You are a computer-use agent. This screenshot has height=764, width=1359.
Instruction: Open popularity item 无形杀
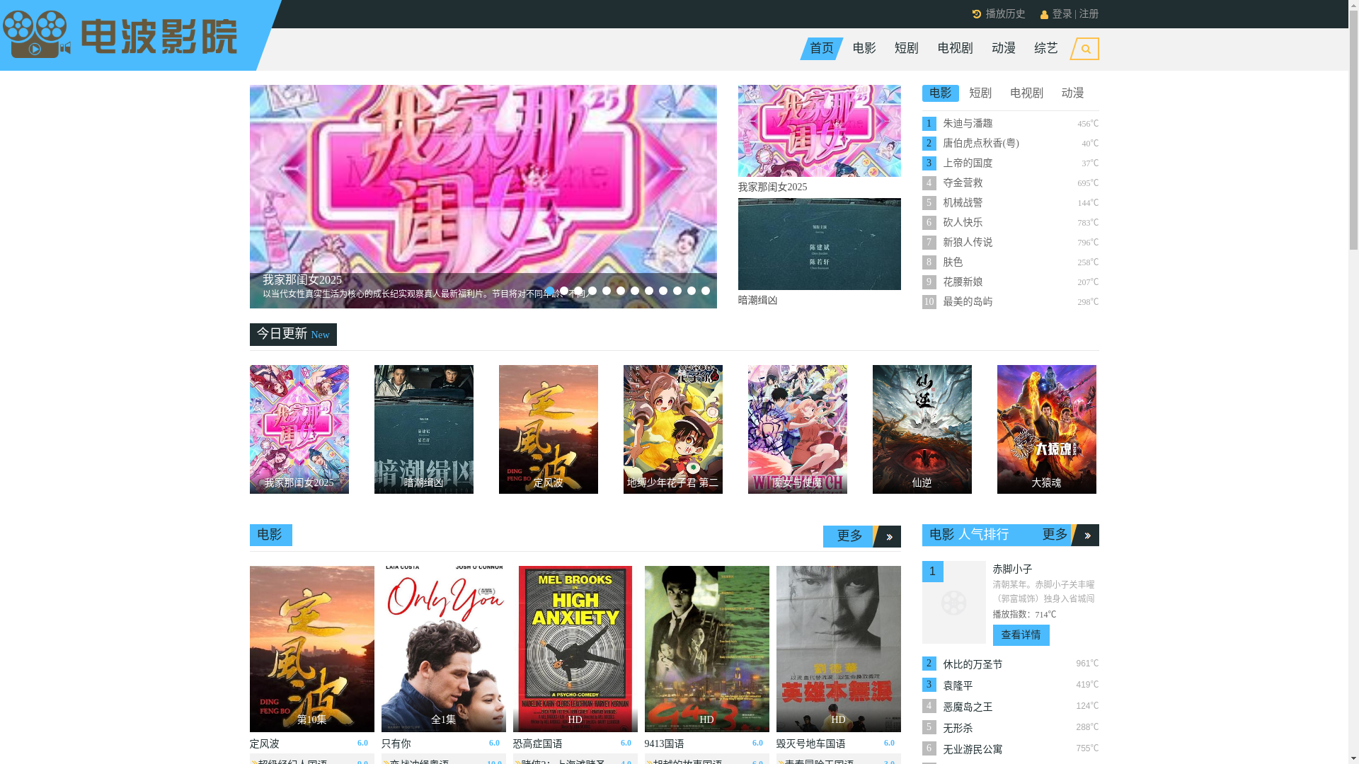coord(958,729)
